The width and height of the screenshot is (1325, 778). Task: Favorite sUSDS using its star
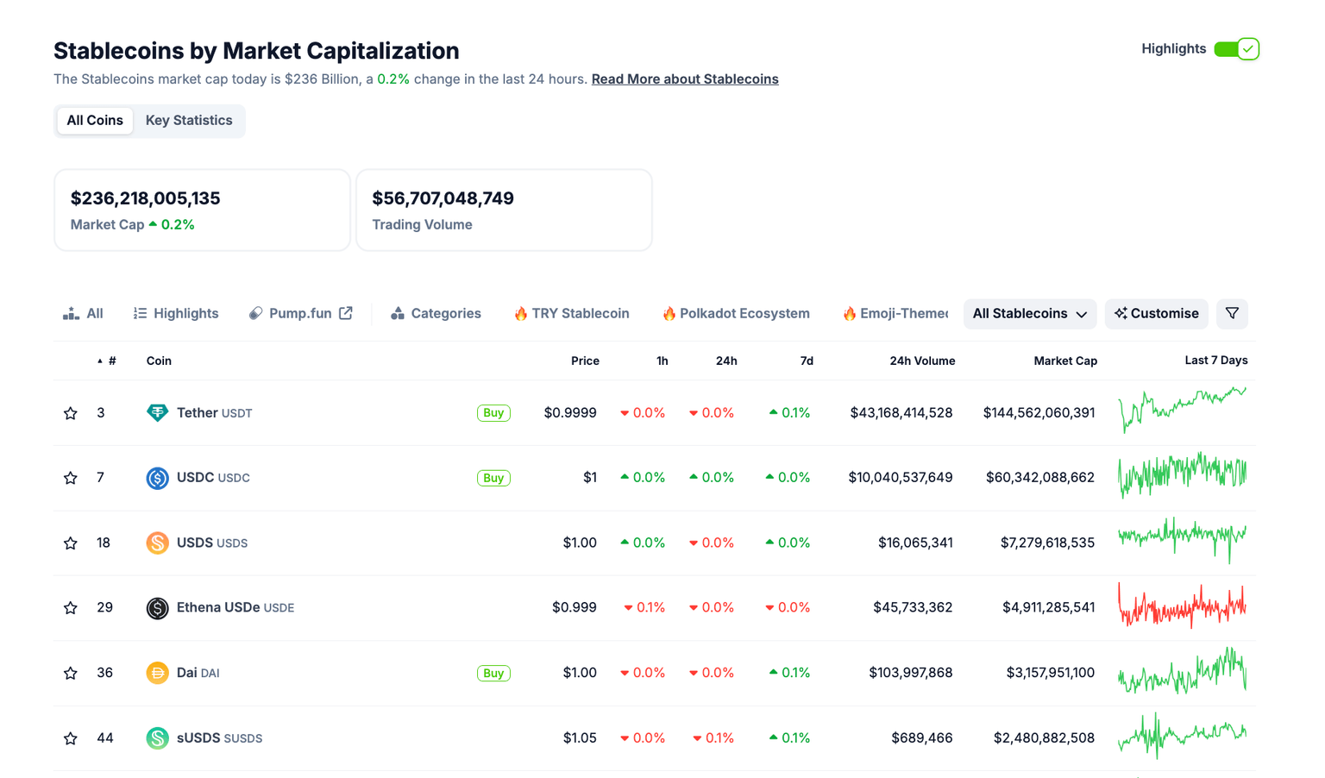point(70,738)
